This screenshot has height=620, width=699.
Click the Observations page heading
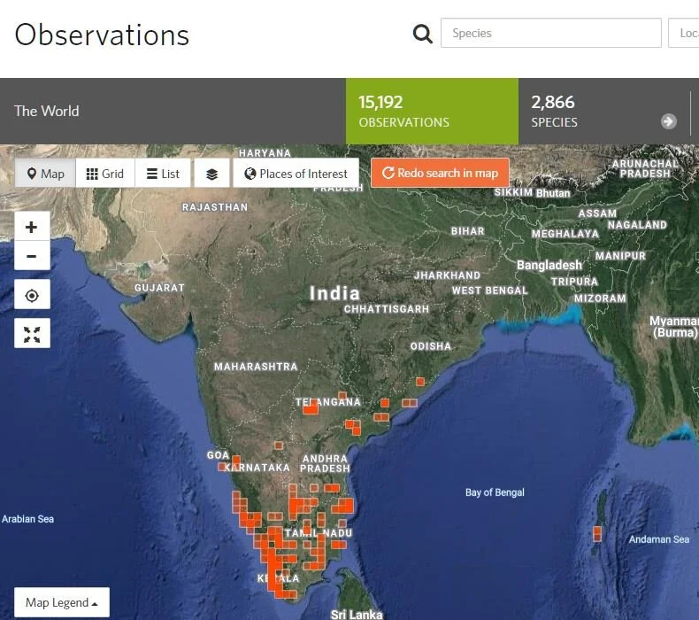pos(102,35)
